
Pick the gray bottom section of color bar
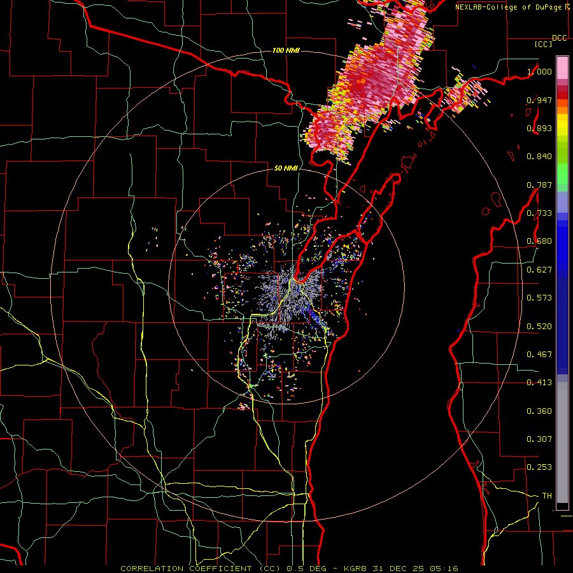coord(562,442)
